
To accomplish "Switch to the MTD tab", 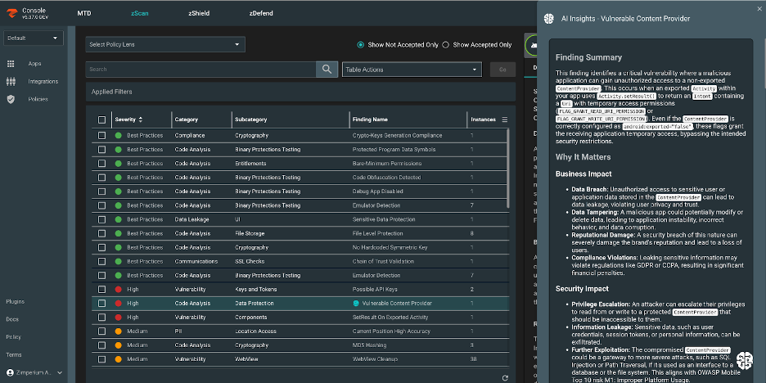I will coord(84,14).
